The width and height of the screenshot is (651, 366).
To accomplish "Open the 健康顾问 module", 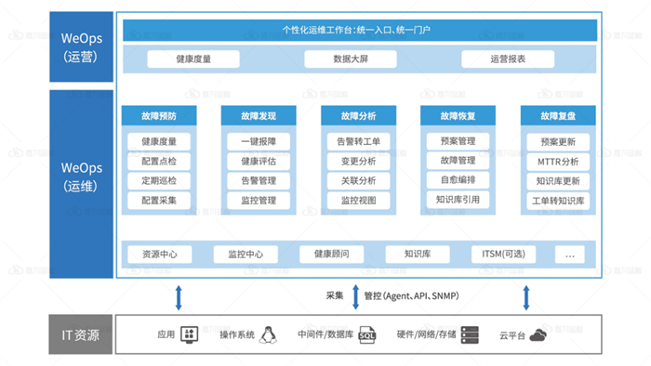I will (331, 255).
